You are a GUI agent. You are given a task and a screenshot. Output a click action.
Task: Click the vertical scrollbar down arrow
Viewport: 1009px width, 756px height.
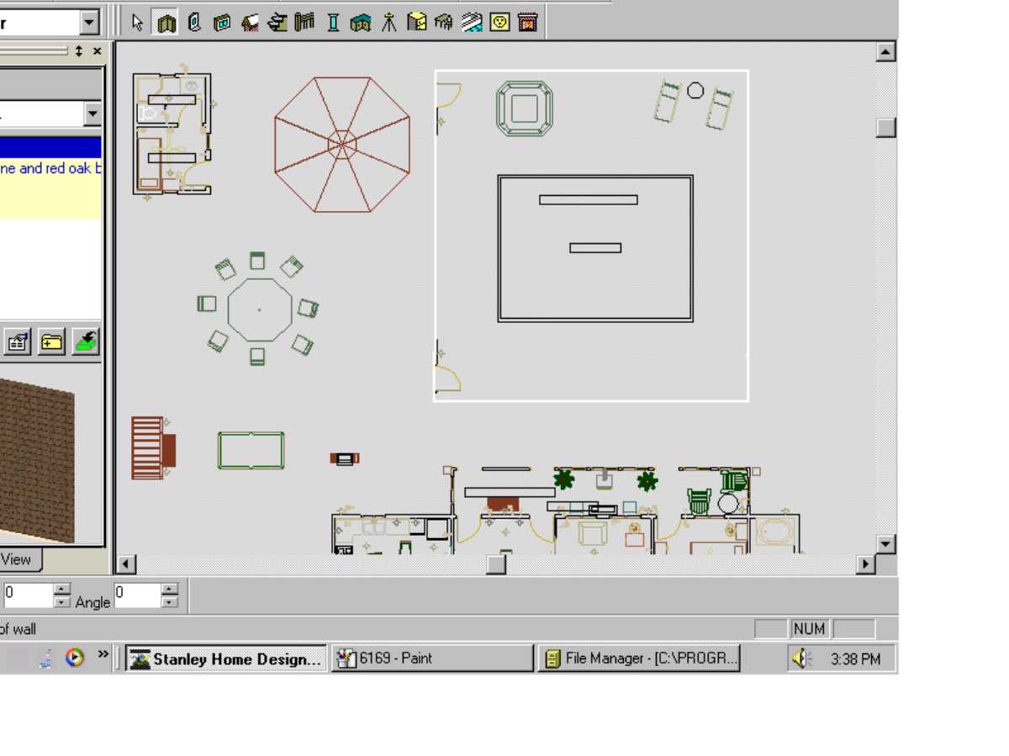coord(885,544)
